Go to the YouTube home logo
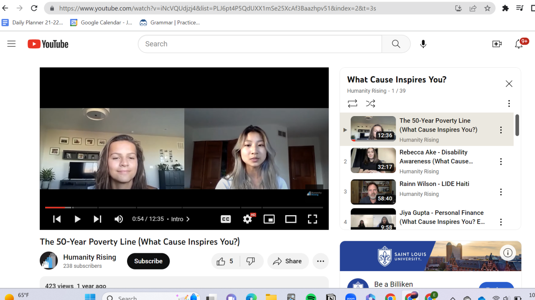Image resolution: width=535 pixels, height=300 pixels. click(x=48, y=44)
